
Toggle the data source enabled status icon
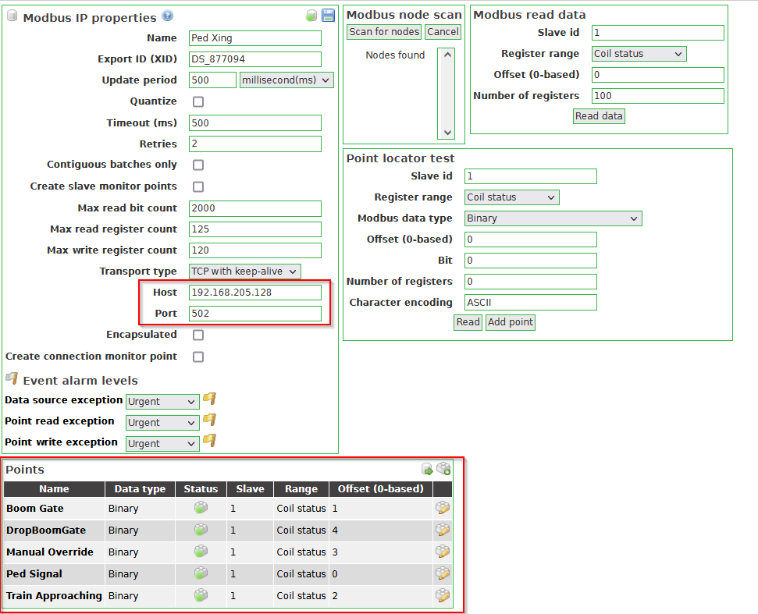click(311, 15)
